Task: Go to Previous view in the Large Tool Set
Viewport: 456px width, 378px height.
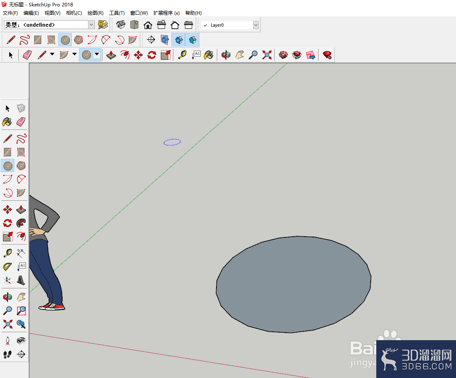Action: click(21, 324)
